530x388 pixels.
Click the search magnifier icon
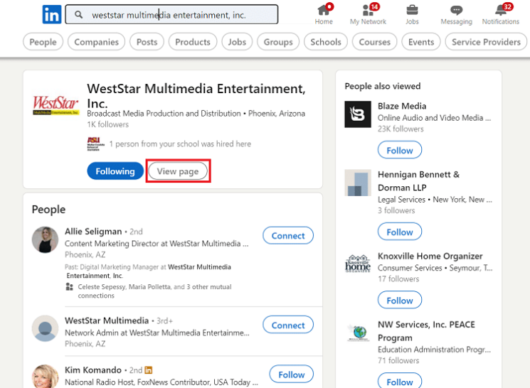(78, 15)
